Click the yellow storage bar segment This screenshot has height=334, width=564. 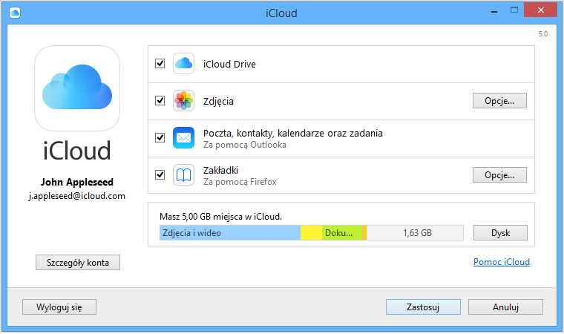pos(311,233)
